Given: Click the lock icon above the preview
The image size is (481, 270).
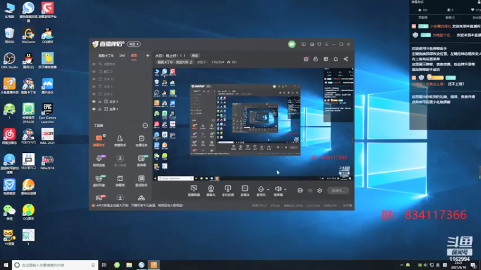Looking at the screenshot, I should pyautogui.click(x=316, y=59).
